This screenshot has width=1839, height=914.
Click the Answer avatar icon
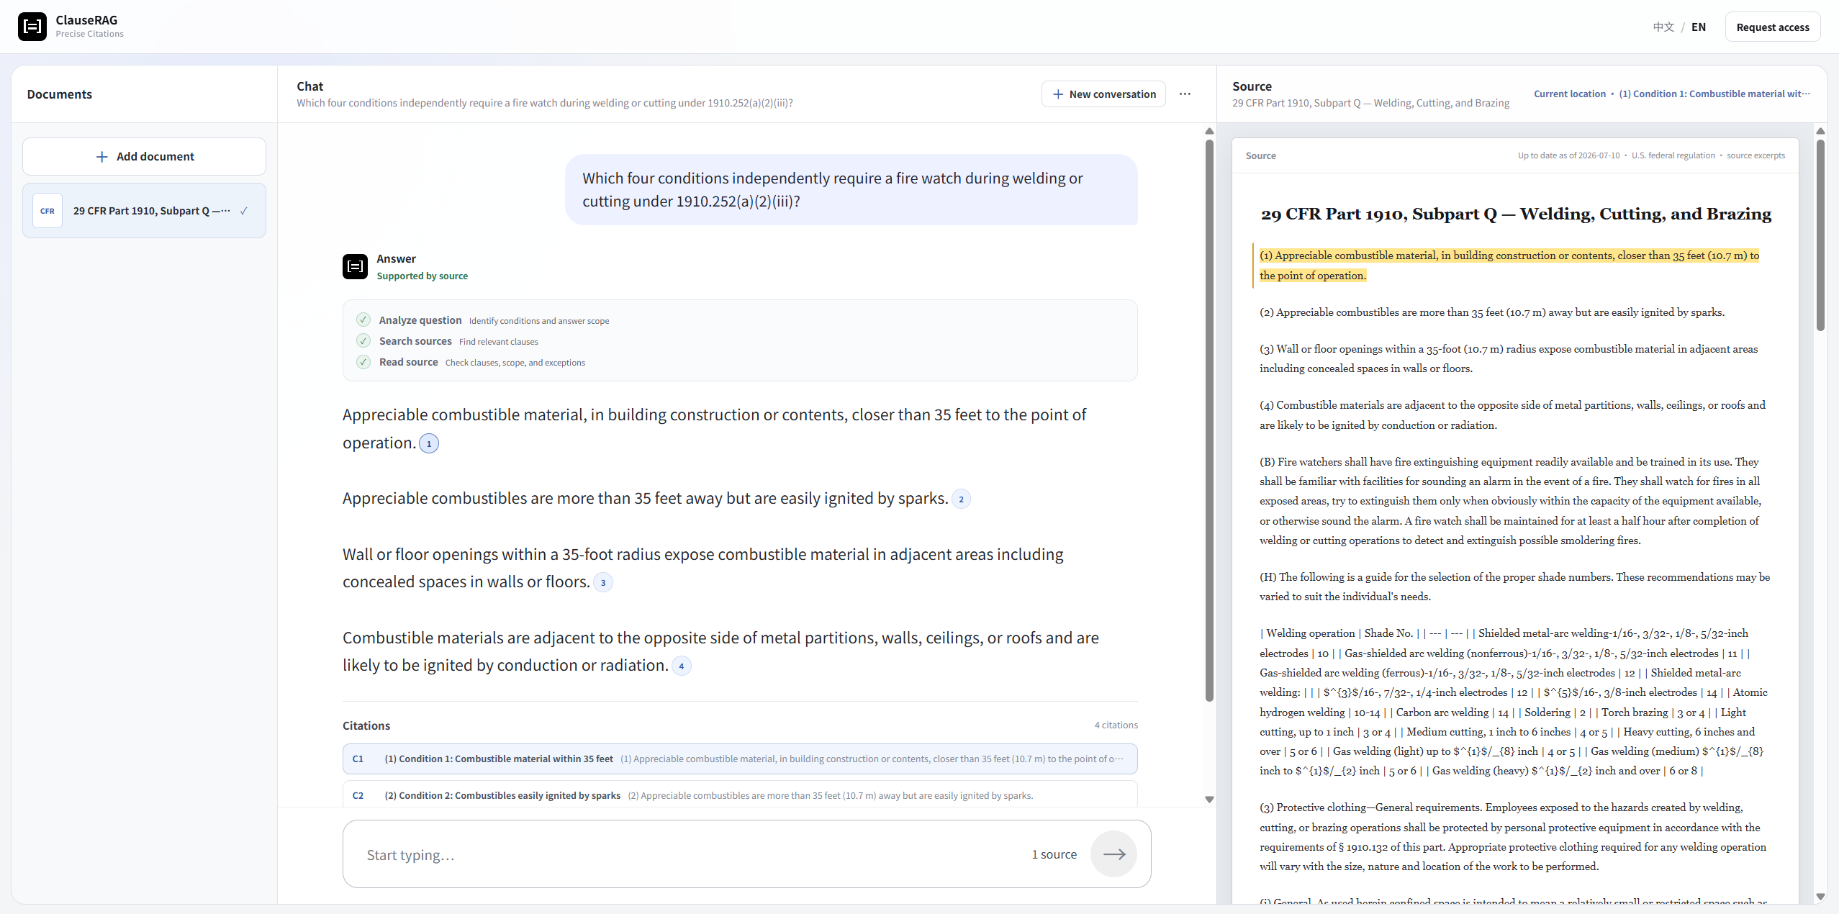click(355, 266)
